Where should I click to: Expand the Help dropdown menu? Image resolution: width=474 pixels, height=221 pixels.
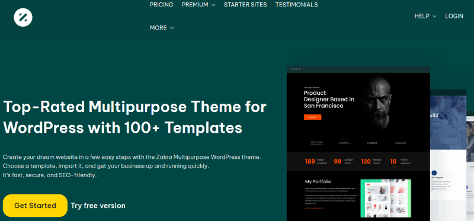pyautogui.click(x=425, y=17)
